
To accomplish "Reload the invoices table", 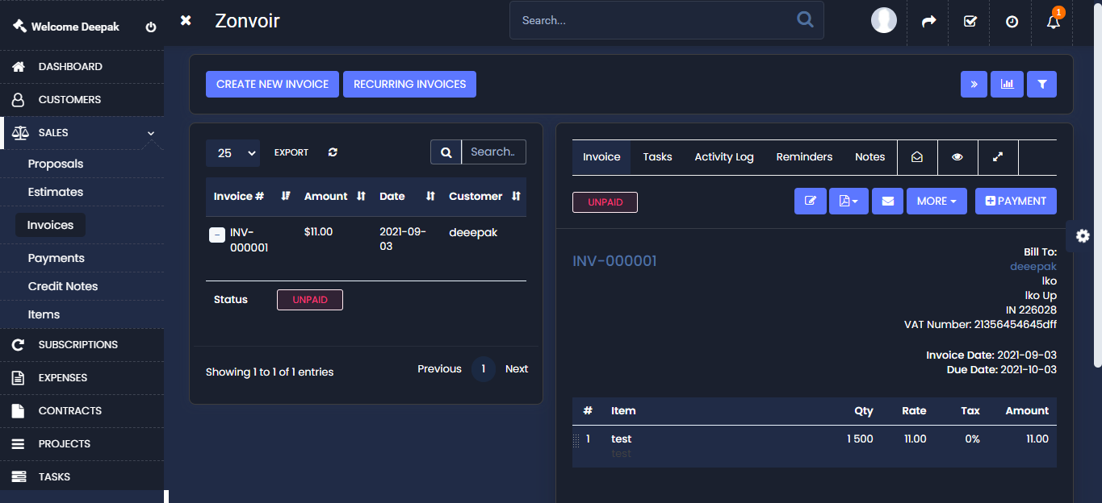I will point(333,152).
